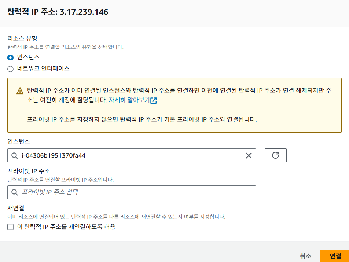The width and height of the screenshot is (349, 262).
Task: Choose the 네트워크 인터페이스 resource type
Action: [x=11, y=69]
